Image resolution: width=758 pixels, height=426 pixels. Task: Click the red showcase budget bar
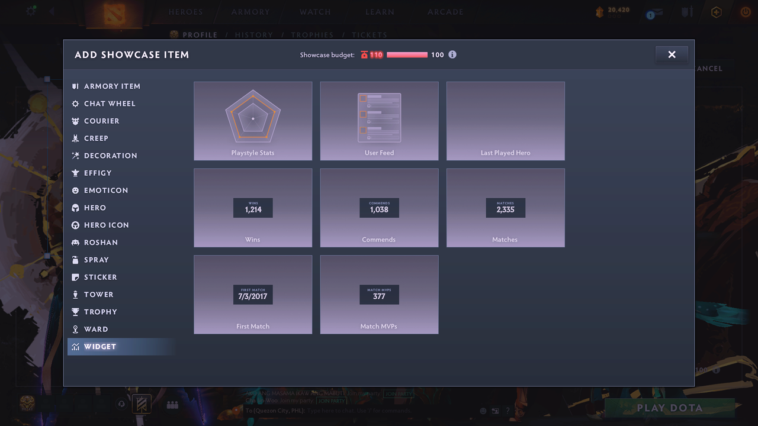pos(407,55)
